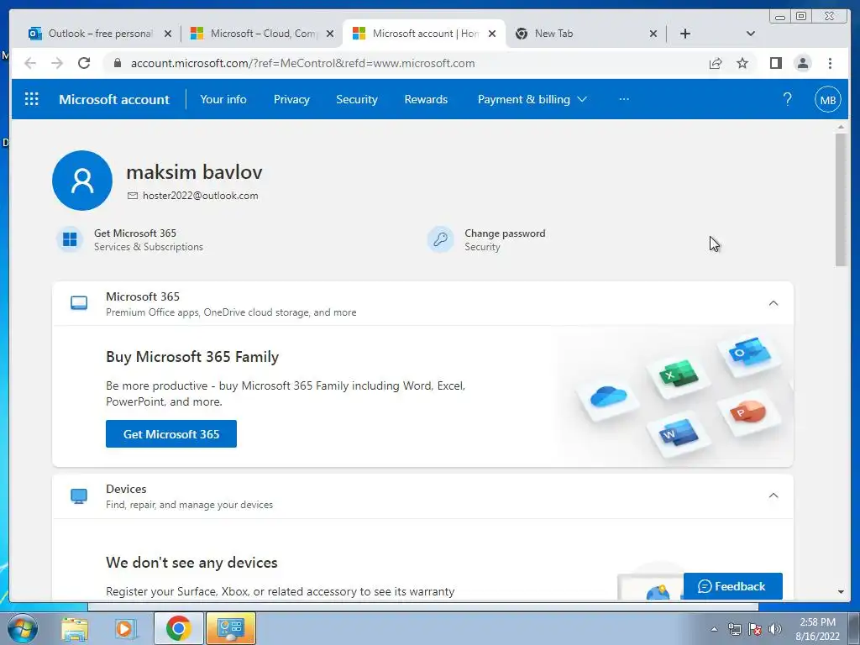The height and width of the screenshot is (645, 860).
Task: Click the network tray icon
Action: [734, 629]
